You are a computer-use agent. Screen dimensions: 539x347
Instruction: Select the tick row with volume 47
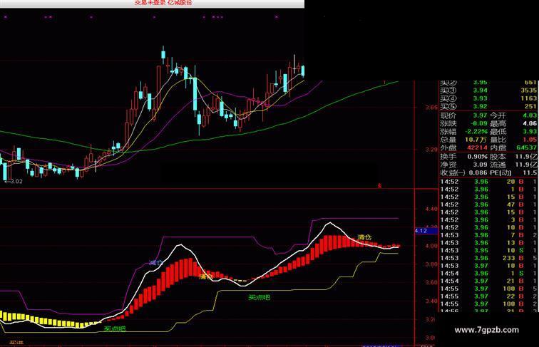489,204
